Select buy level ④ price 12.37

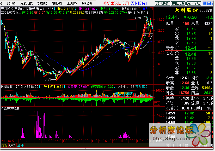coord(191,68)
